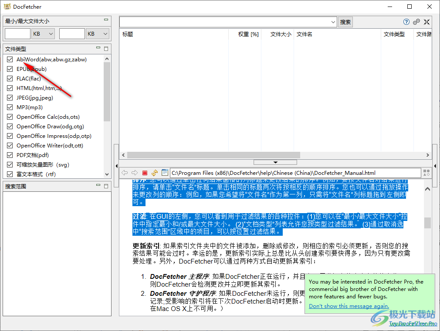Click "Don't show this message again." link
Image resolution: width=440 pixels, height=331 pixels.
click(349, 306)
